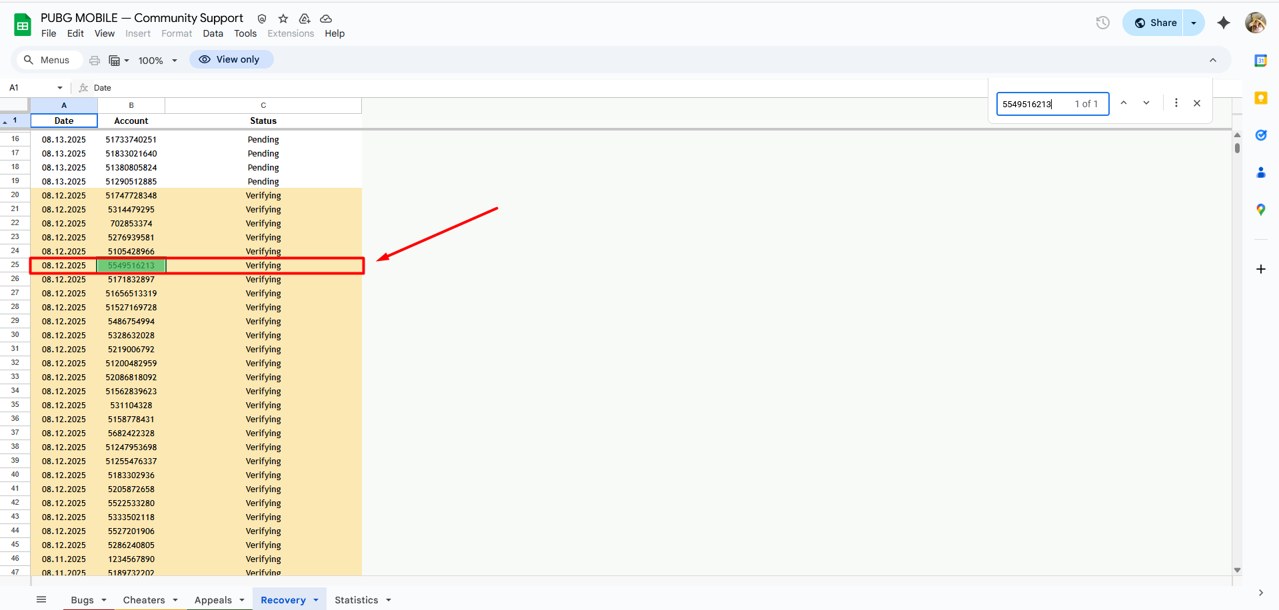Open more find options menu
This screenshot has width=1279, height=610.
tap(1176, 103)
